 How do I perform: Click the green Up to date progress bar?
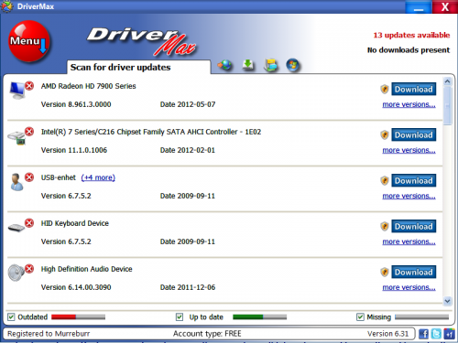tap(259, 317)
